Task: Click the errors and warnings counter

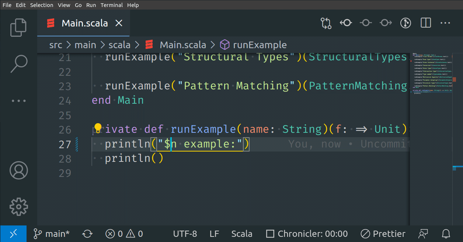Action: point(124,234)
